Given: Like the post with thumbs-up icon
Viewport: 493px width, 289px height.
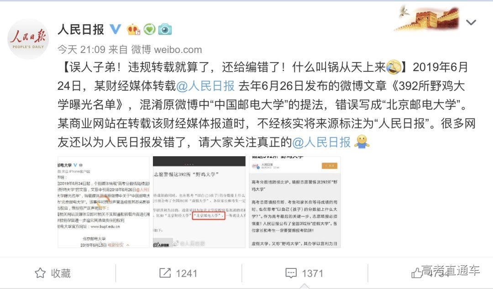Looking at the screenshot, I should click(417, 273).
